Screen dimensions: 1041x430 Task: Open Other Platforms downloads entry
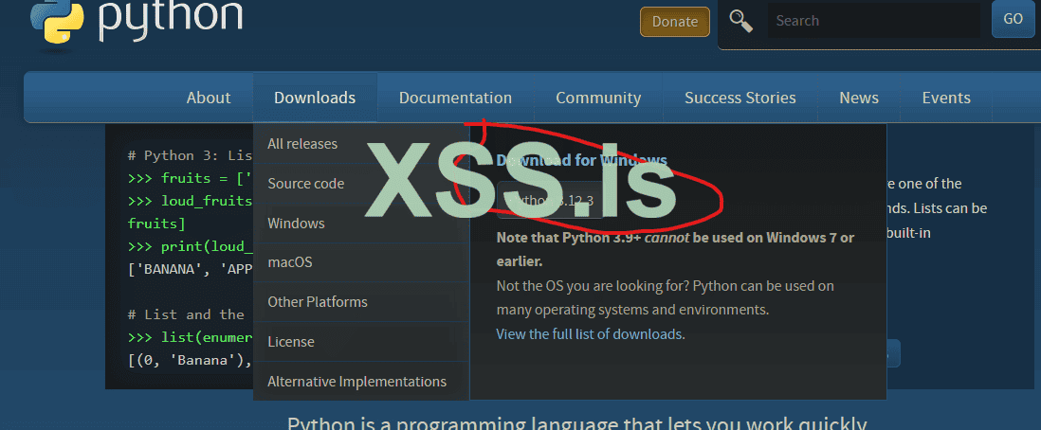tap(318, 302)
